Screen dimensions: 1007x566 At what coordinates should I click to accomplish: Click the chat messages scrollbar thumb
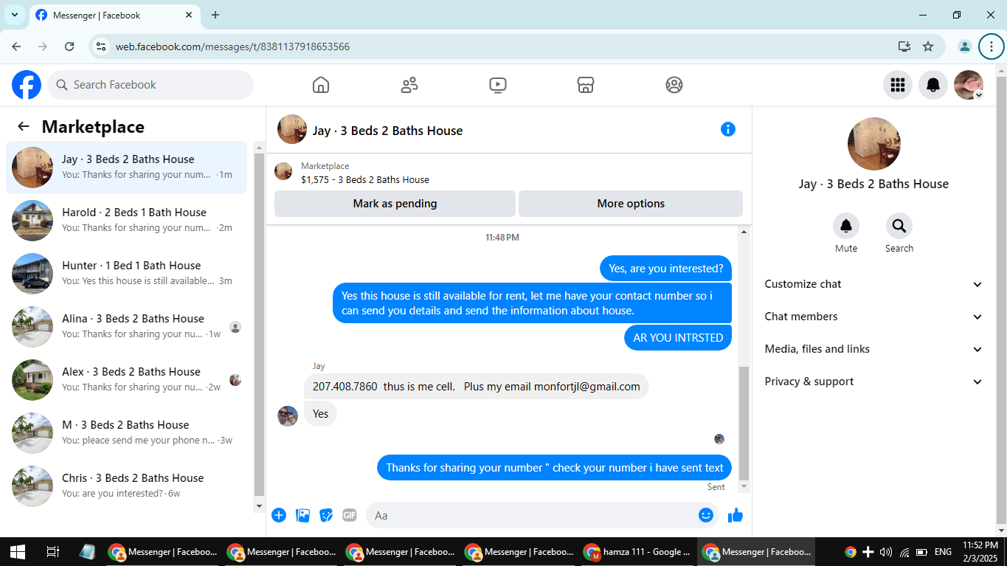point(744,423)
